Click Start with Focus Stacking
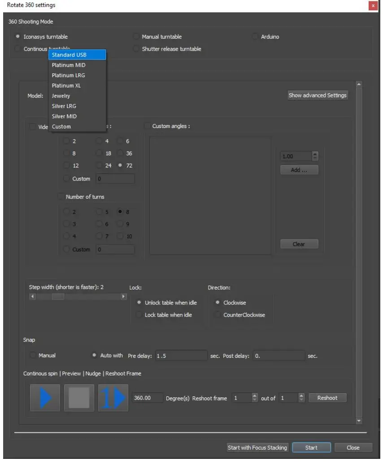The height and width of the screenshot is (462, 383). pos(257,448)
